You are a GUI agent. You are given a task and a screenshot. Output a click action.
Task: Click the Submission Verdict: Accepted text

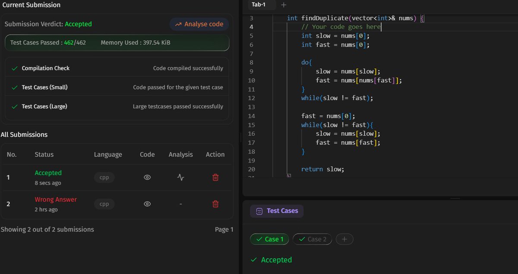(48, 24)
